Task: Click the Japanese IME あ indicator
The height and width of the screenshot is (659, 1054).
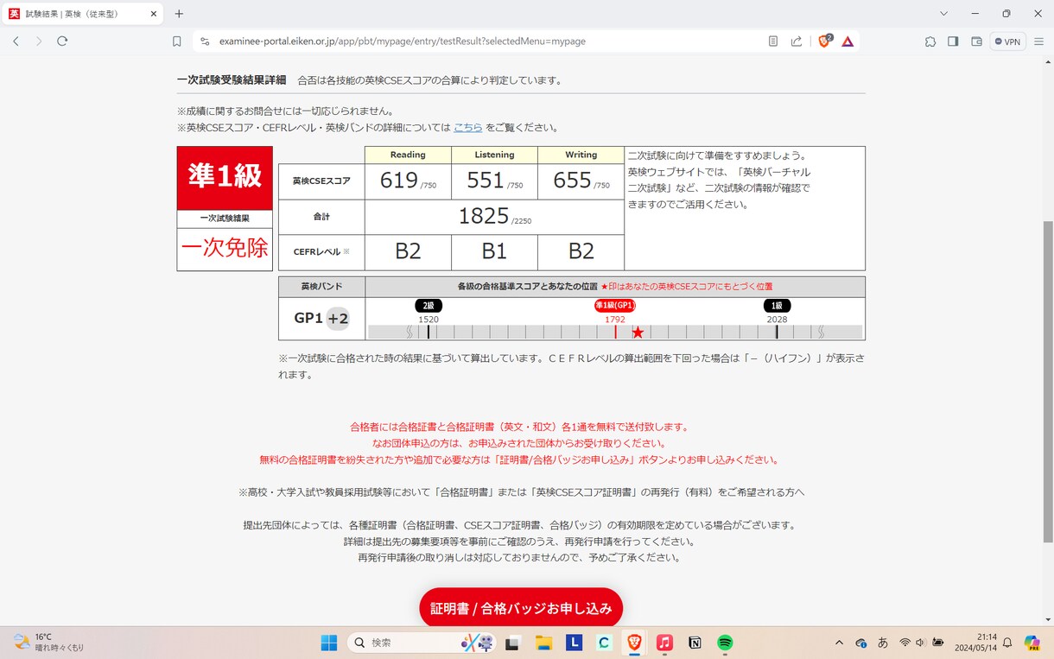Action: click(883, 643)
